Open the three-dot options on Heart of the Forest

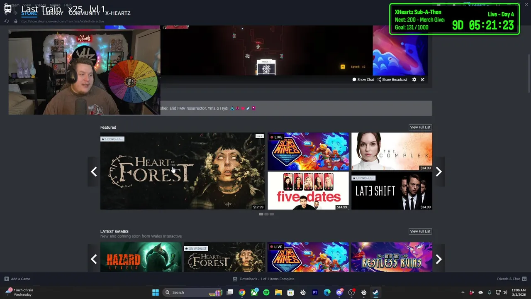click(259, 136)
